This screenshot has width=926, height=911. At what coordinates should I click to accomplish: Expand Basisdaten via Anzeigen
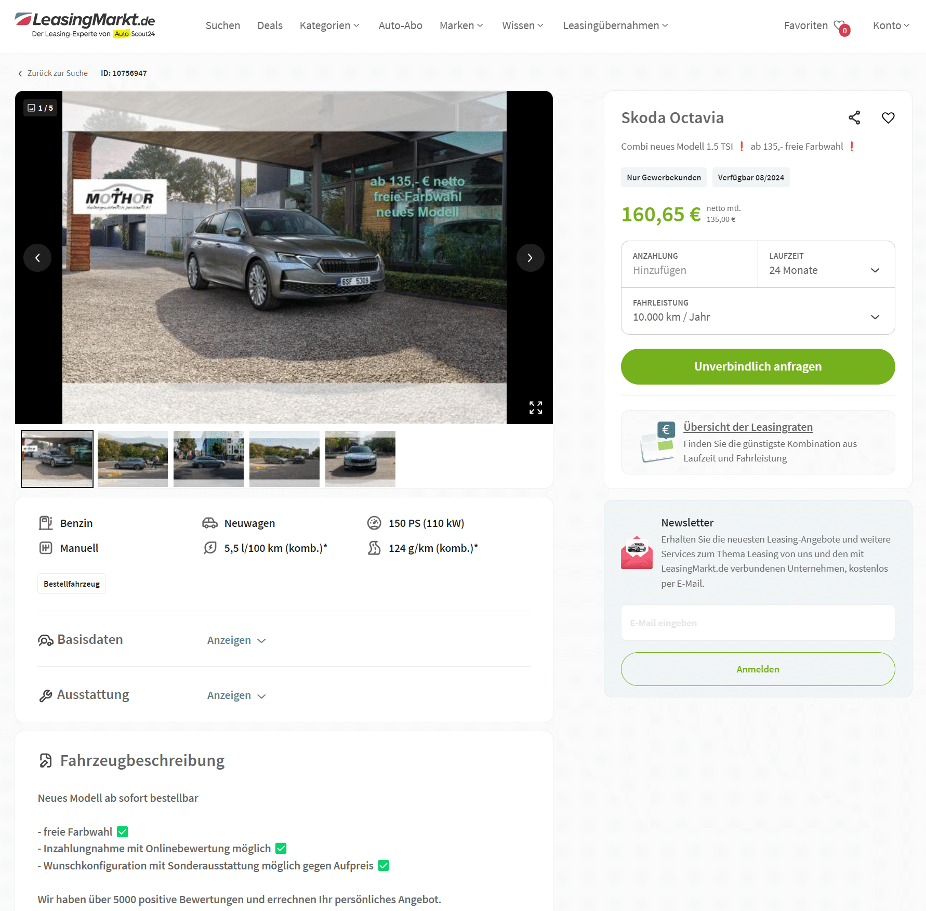(236, 641)
